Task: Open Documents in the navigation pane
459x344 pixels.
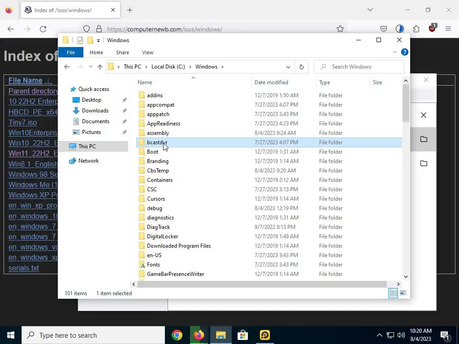Action: (96, 121)
